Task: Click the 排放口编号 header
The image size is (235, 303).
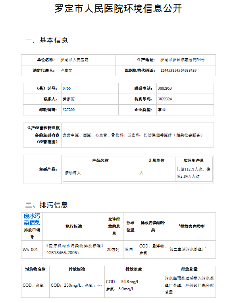Action: pyautogui.click(x=32, y=233)
